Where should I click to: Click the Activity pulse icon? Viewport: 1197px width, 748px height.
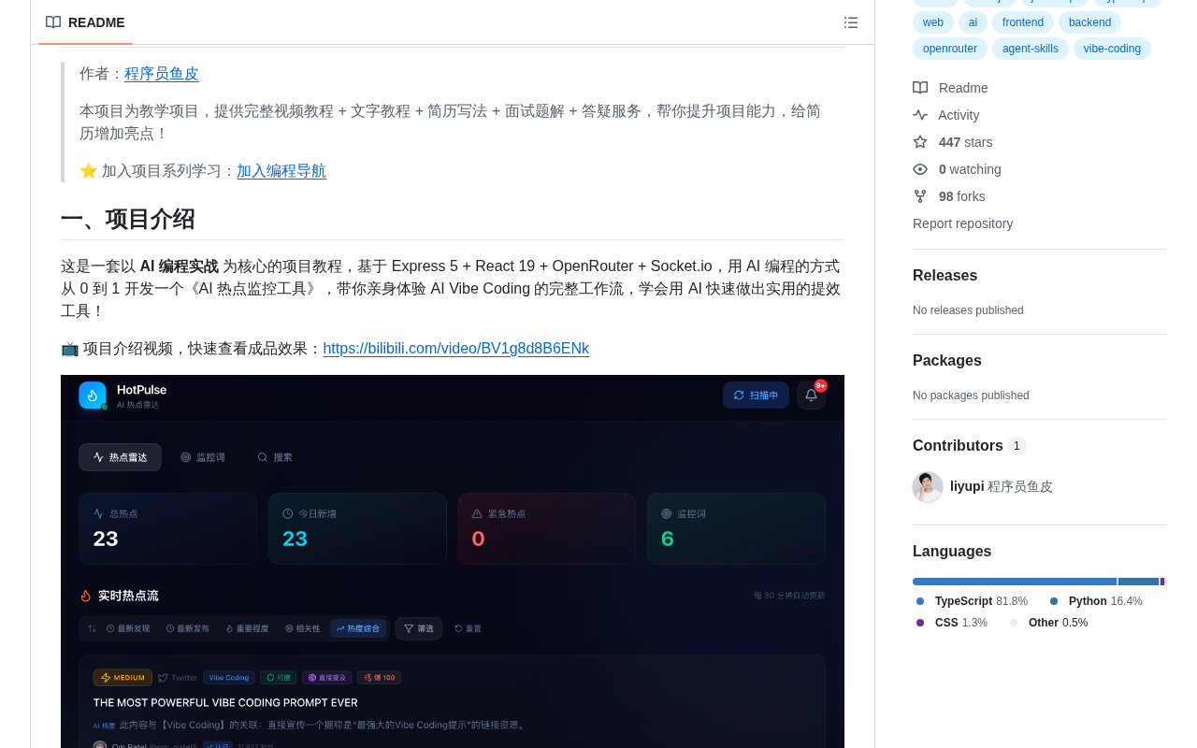point(920,115)
